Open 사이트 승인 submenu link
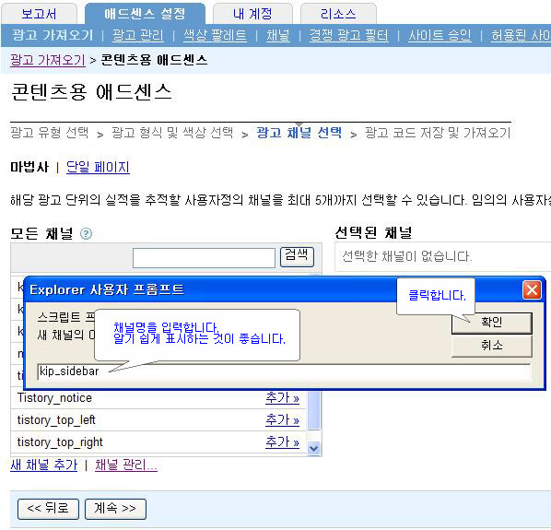551x530 pixels. 440,35
